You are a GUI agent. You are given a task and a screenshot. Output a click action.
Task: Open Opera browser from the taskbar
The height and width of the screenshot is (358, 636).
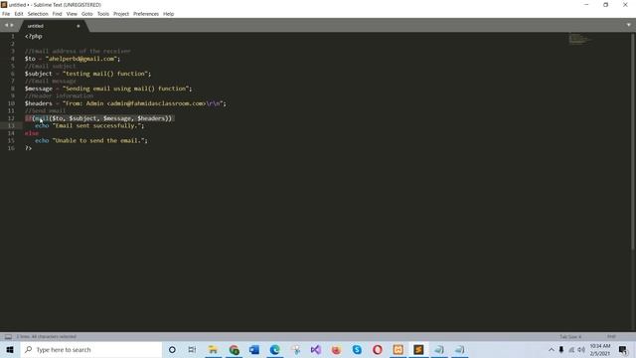pyautogui.click(x=378, y=349)
